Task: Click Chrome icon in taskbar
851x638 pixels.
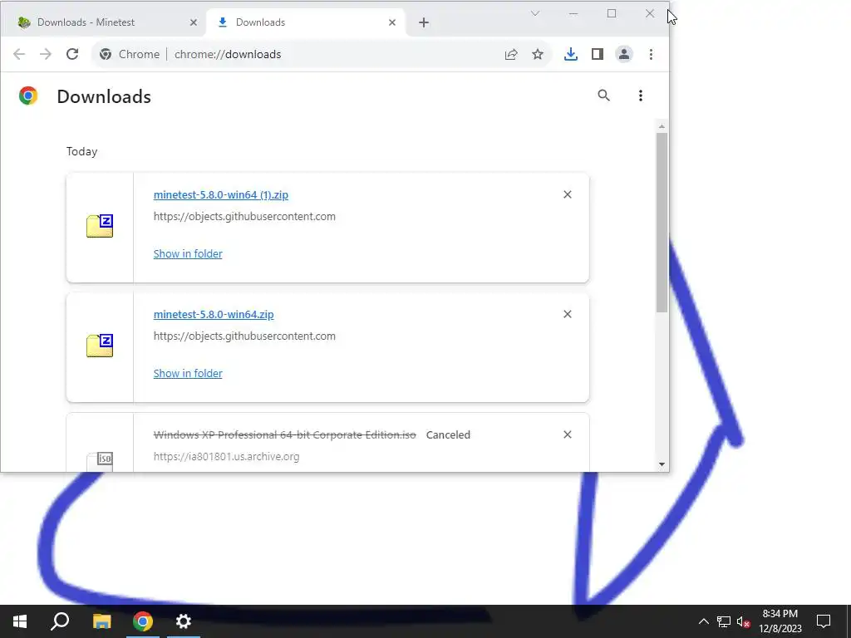Action: pyautogui.click(x=143, y=621)
